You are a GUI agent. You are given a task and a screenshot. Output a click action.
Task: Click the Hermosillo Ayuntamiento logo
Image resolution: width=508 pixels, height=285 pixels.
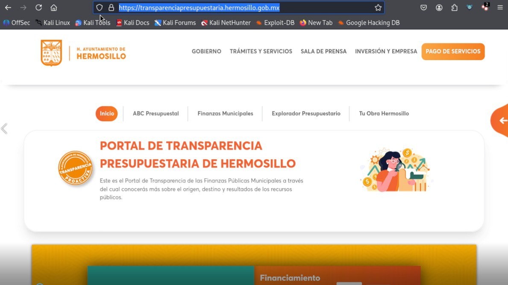click(83, 53)
